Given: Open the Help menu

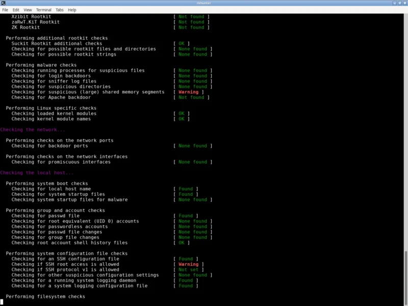Looking at the screenshot, I should click(x=72, y=10).
